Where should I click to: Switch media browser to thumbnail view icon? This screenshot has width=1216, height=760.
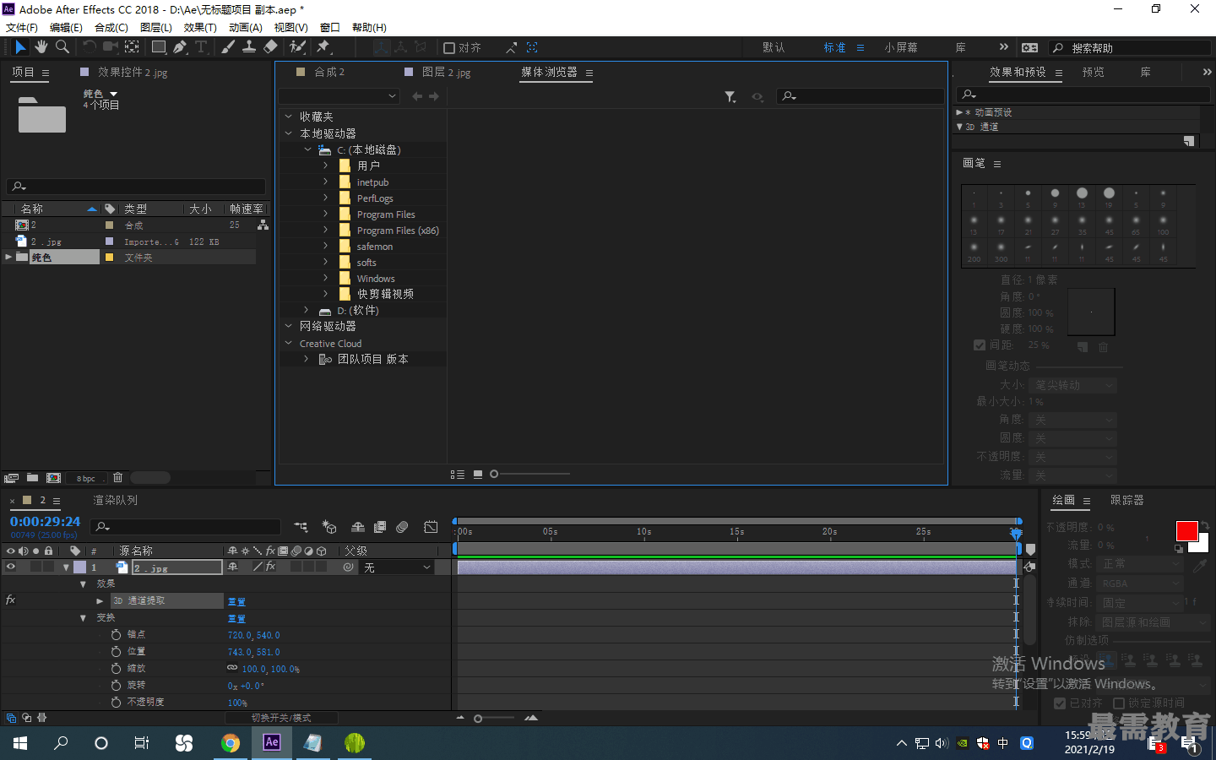(x=478, y=475)
